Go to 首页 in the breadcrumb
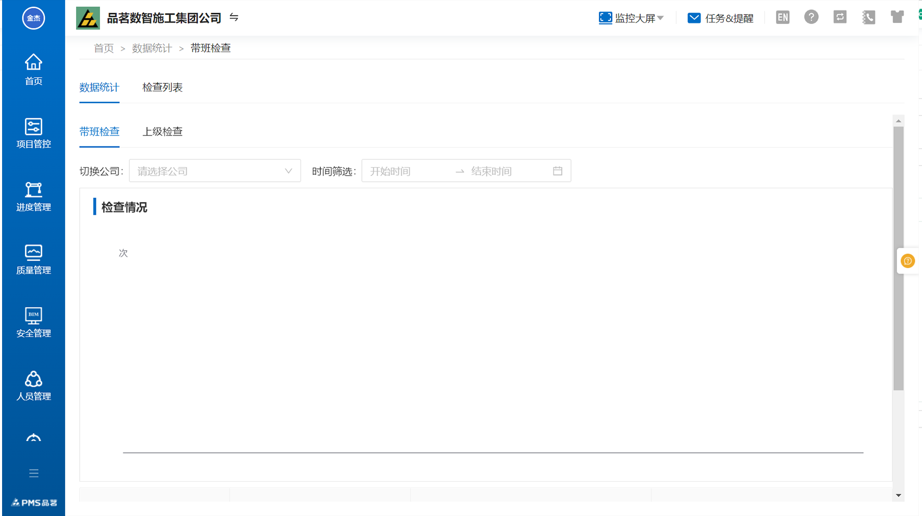The image size is (922, 516). [104, 48]
